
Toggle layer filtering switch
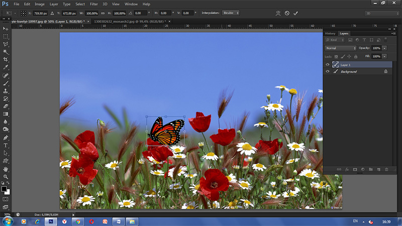[385, 40]
